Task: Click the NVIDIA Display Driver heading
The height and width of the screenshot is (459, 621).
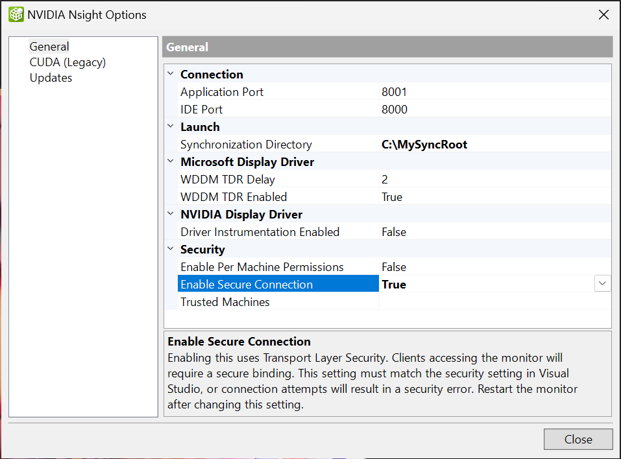Action: pos(241,215)
